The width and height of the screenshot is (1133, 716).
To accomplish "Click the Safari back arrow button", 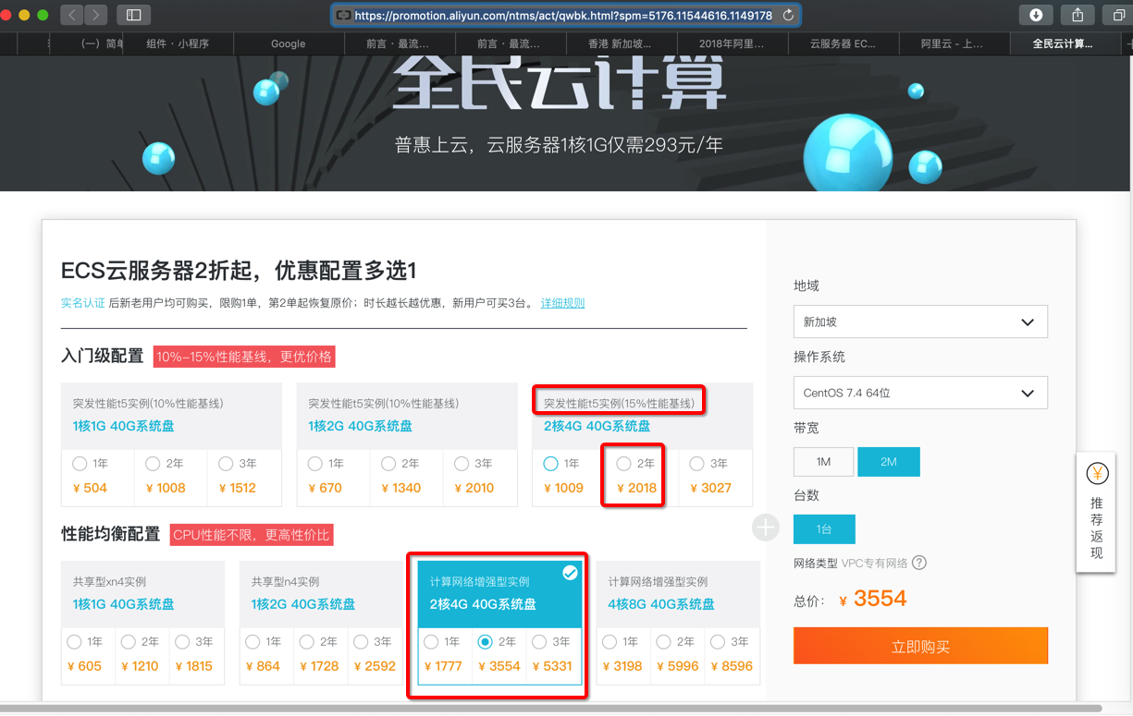I will (x=72, y=15).
